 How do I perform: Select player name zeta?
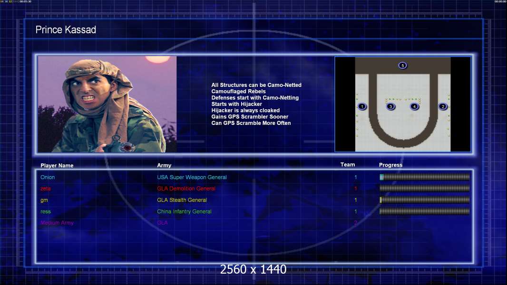click(46, 189)
